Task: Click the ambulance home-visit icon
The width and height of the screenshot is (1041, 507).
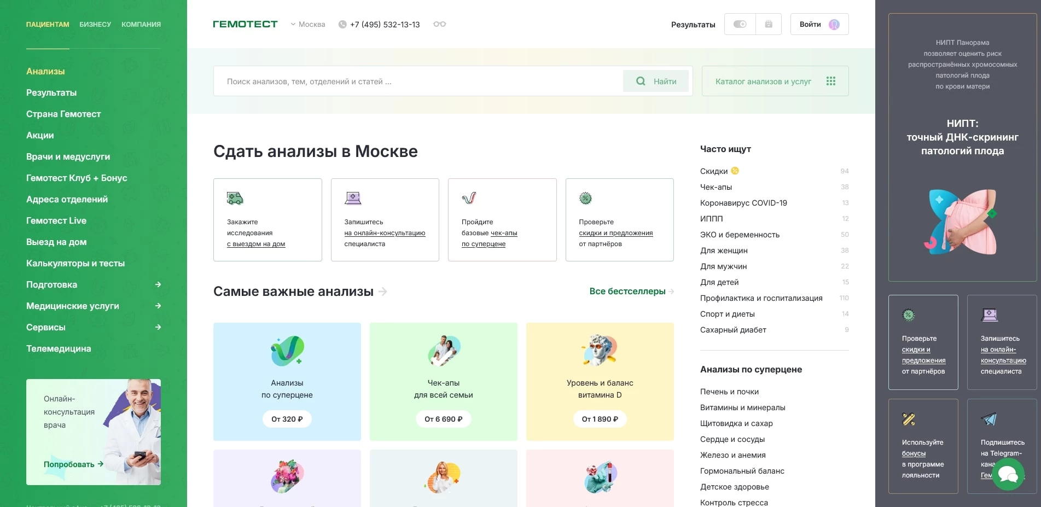Action: (x=235, y=198)
